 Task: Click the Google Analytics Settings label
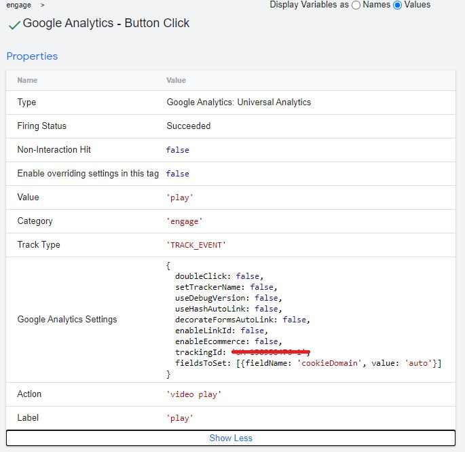point(67,319)
